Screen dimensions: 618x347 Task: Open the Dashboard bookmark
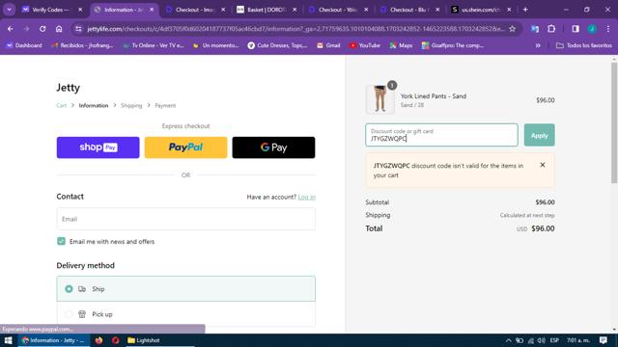[24, 45]
